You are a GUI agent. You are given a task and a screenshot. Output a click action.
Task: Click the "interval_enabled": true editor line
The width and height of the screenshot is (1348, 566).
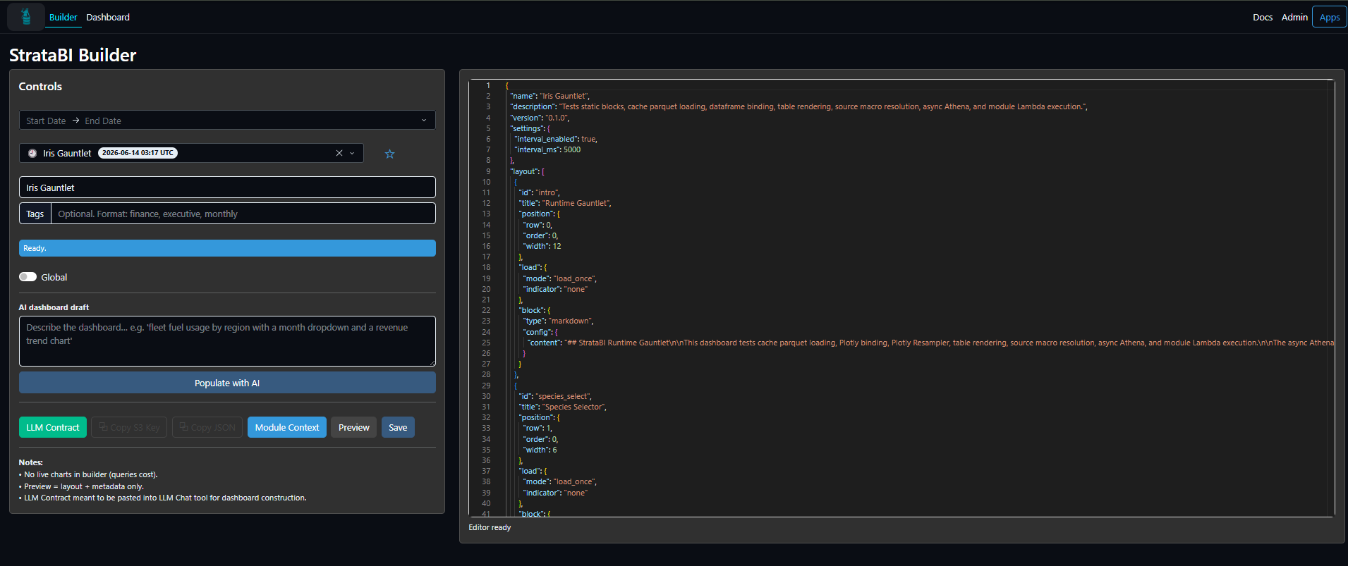(x=556, y=139)
